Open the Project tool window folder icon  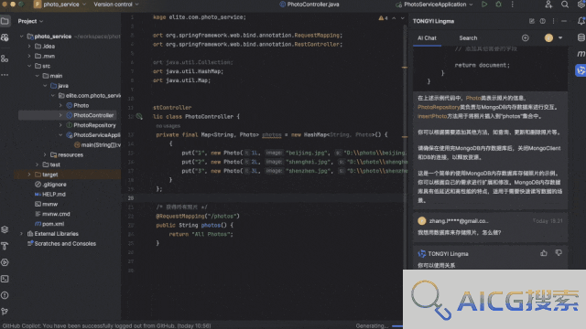click(x=5, y=21)
